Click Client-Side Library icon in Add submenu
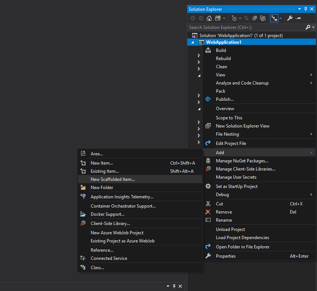The height and width of the screenshot is (291, 317). point(83,223)
